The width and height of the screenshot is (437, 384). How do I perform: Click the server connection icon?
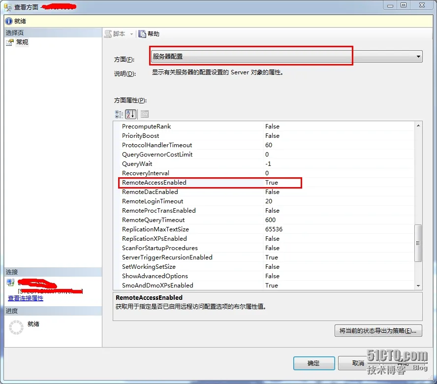(x=11, y=283)
